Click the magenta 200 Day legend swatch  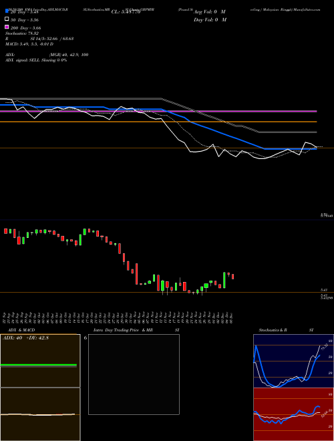(x=7, y=27)
